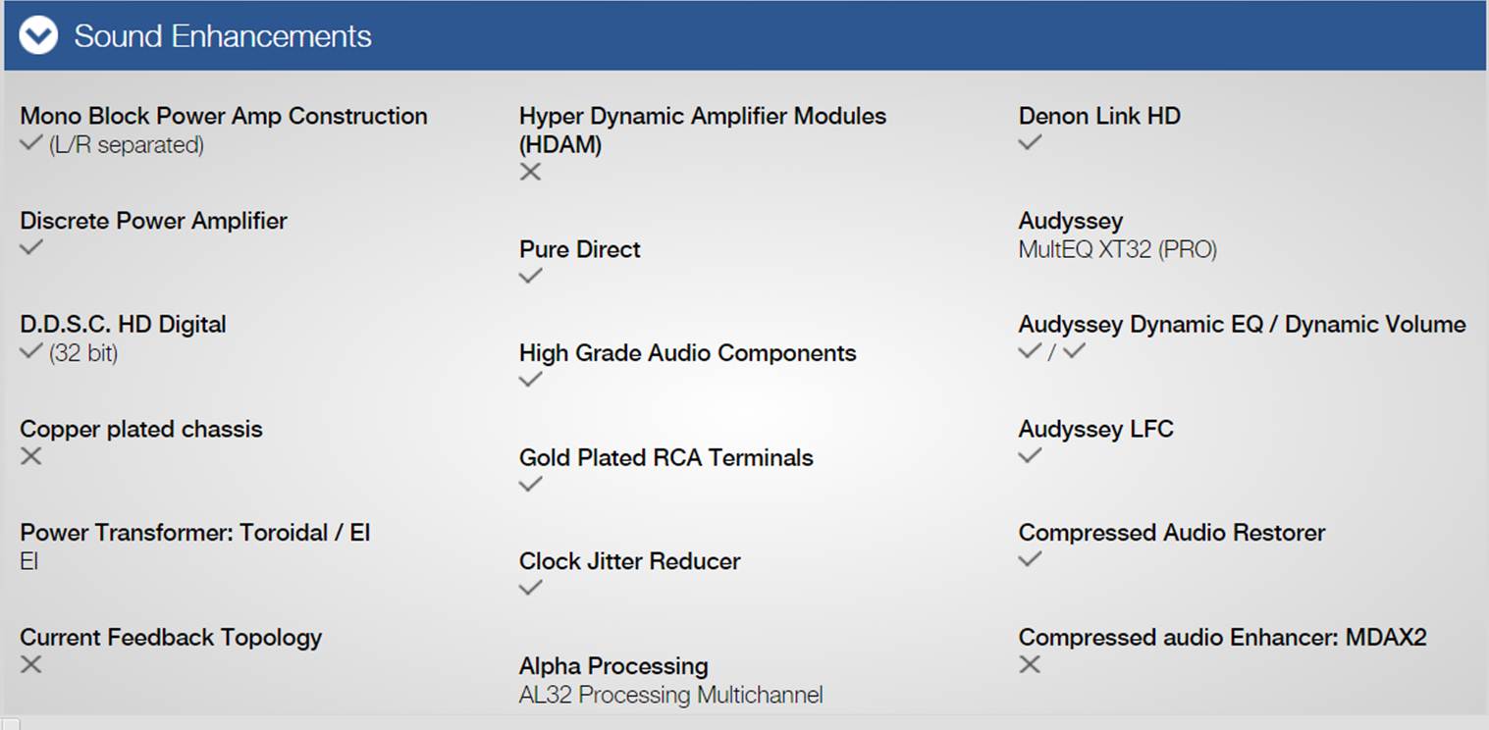Click checkmark under Gold Plated RCA Terminals

[531, 484]
